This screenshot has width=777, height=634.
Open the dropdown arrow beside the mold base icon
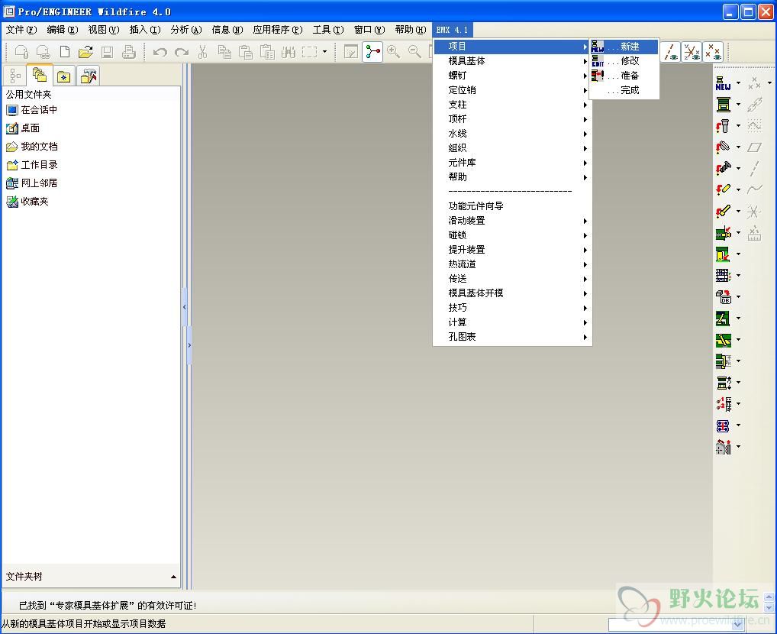(x=738, y=104)
